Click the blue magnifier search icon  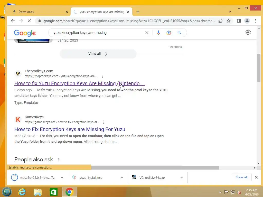[179, 33]
